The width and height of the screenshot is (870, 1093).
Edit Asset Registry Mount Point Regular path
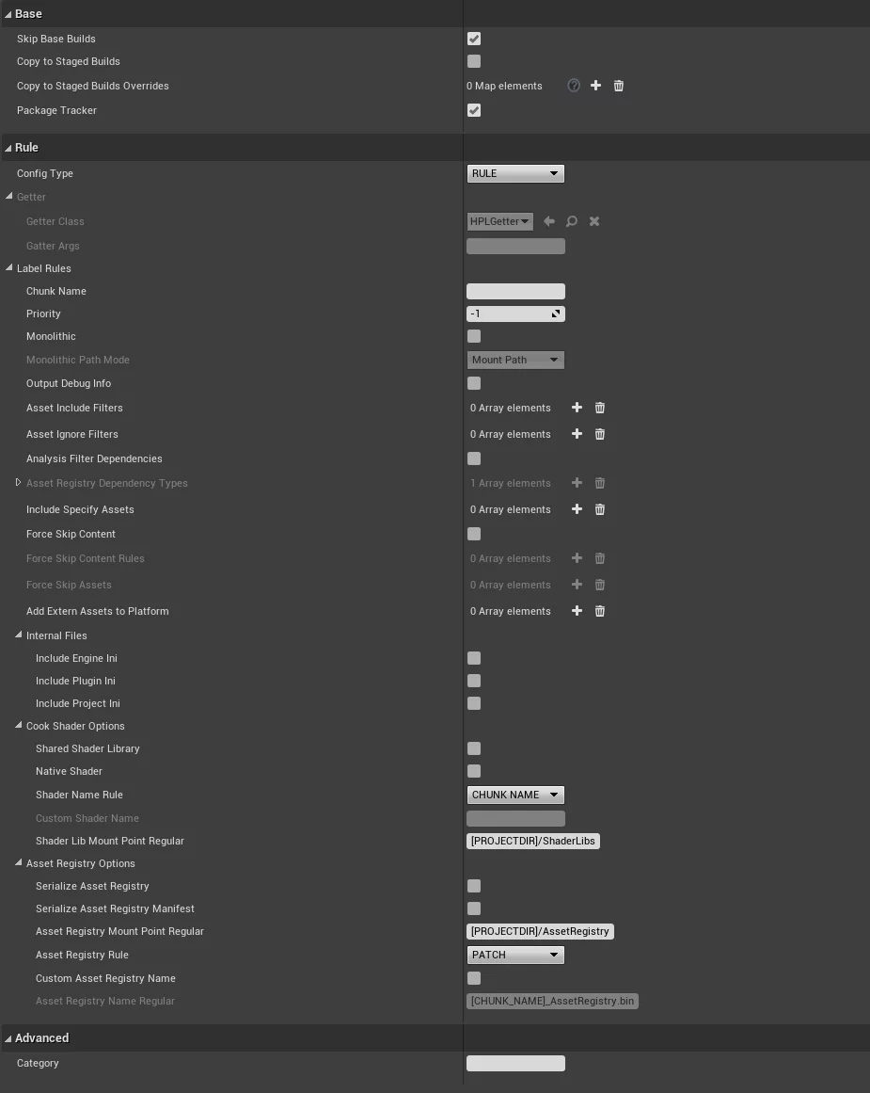[x=540, y=931]
